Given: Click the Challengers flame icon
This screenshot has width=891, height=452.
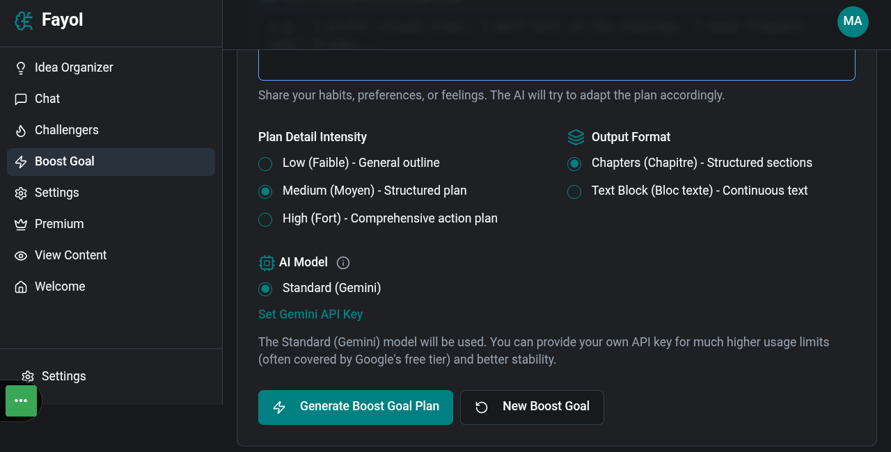Looking at the screenshot, I should point(21,130).
